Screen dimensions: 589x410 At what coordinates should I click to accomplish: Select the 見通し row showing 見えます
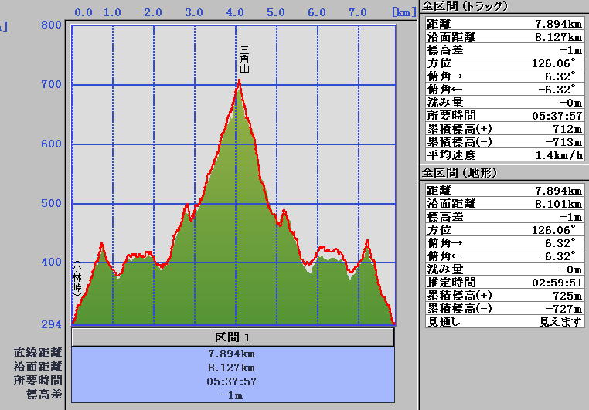click(503, 322)
